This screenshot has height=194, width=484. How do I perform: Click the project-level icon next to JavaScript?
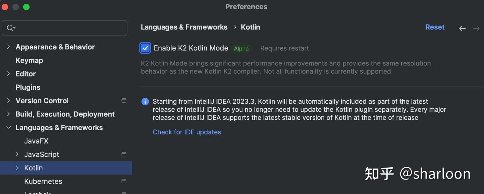click(x=124, y=154)
